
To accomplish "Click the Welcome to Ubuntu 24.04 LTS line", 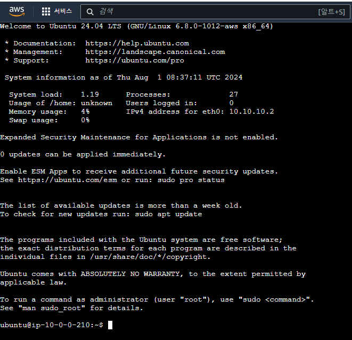I will (137, 26).
